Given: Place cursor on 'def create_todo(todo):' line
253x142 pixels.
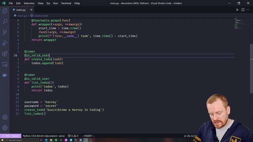Looking at the screenshot, I should [x=44, y=59].
